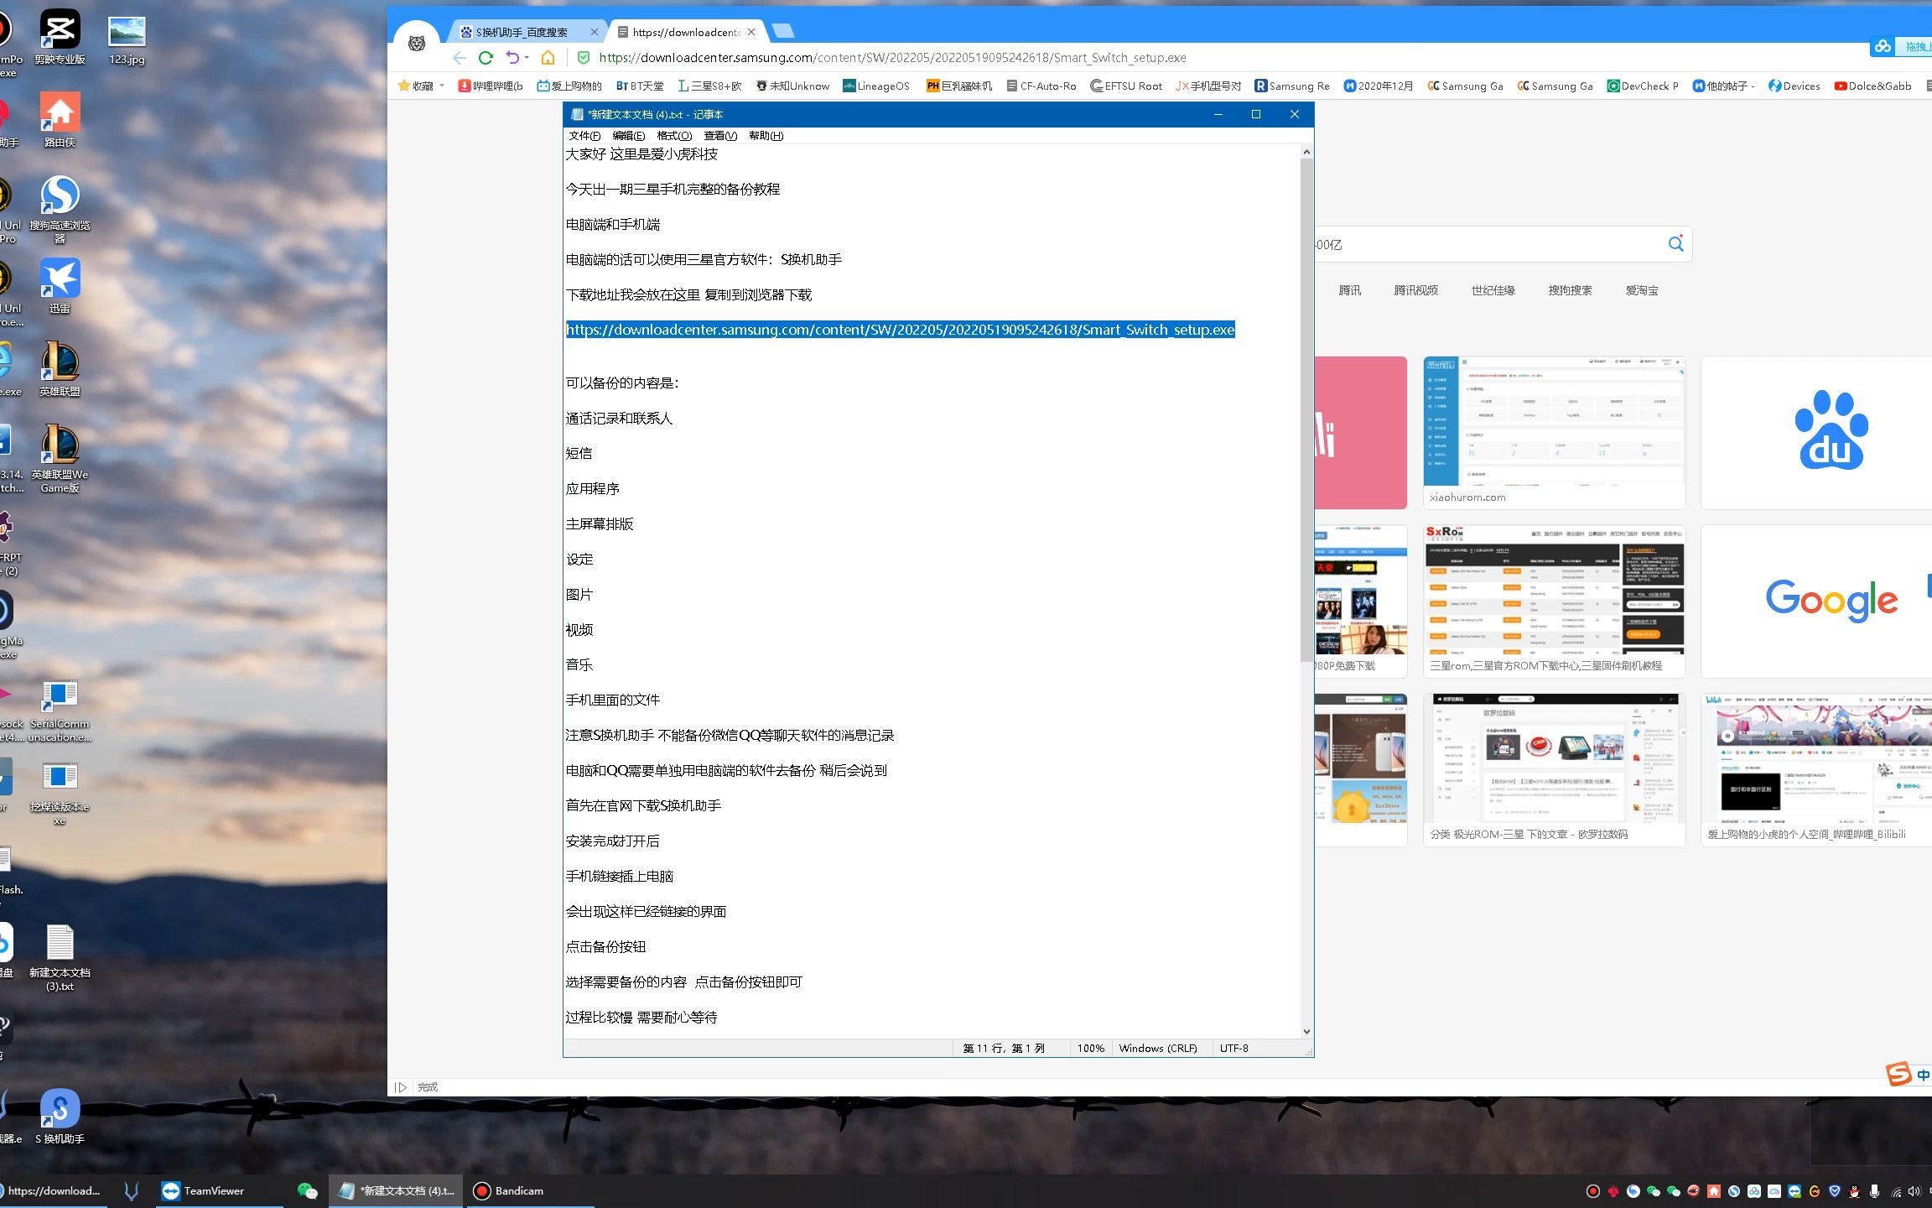1932x1208 pixels.
Task: Click the Notepad scrollbar down arrow
Action: click(x=1306, y=1032)
